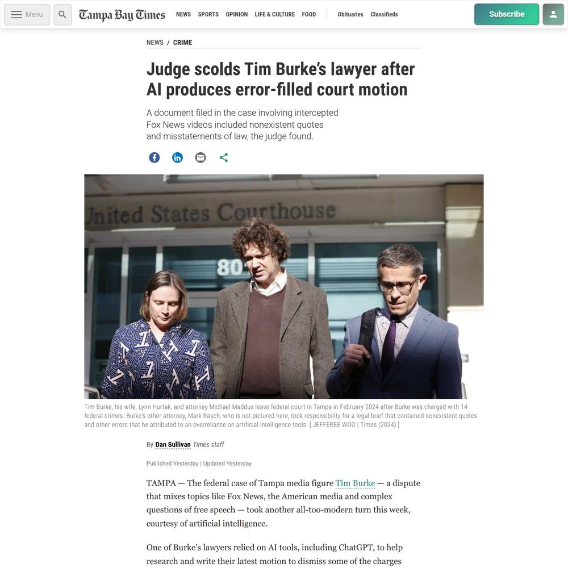Open the Tim Burke inline article link

(x=355, y=483)
